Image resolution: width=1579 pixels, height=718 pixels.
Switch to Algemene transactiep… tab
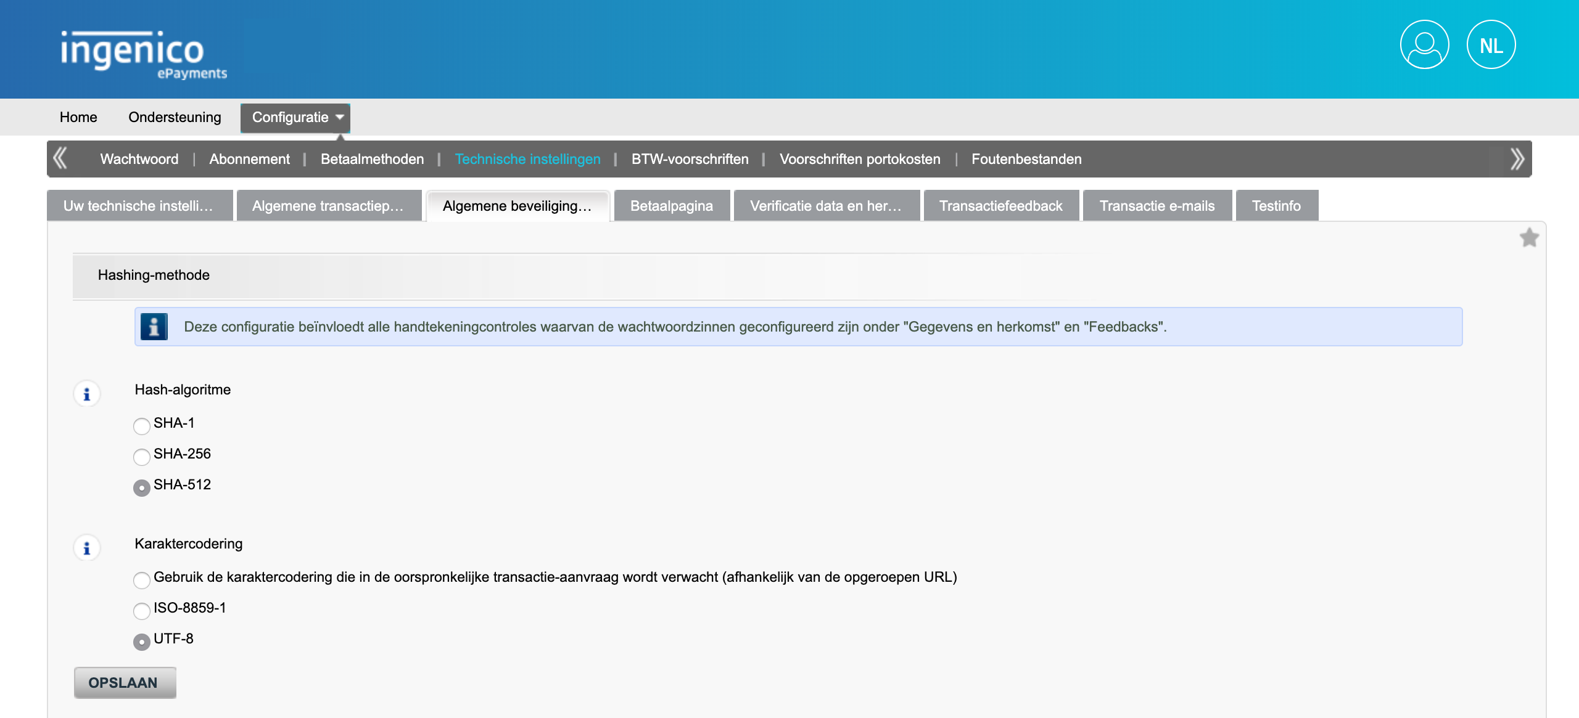tap(329, 206)
